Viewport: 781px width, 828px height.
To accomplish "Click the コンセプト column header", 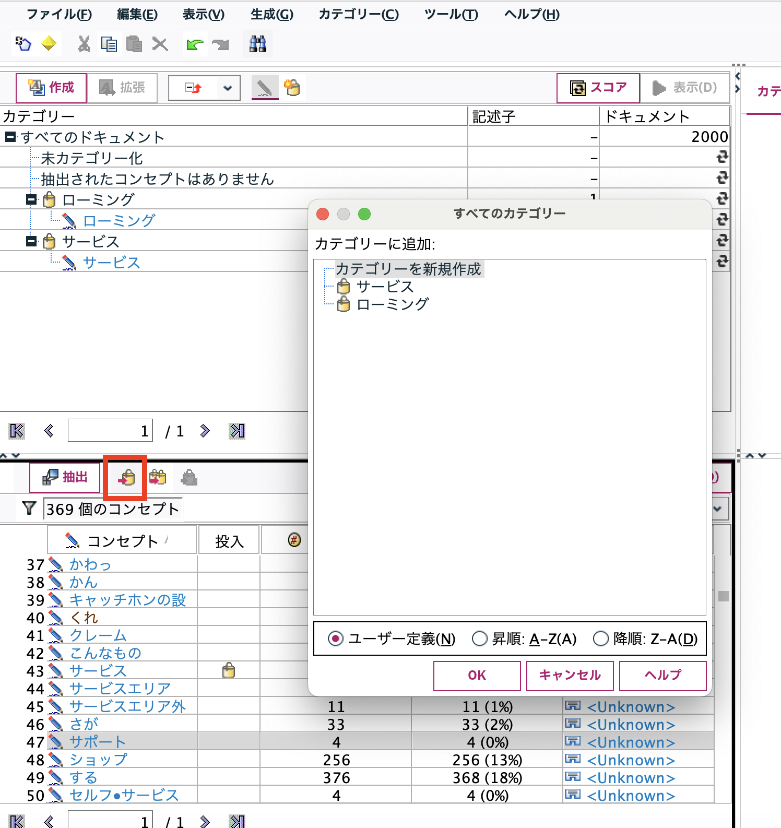I will (x=122, y=540).
